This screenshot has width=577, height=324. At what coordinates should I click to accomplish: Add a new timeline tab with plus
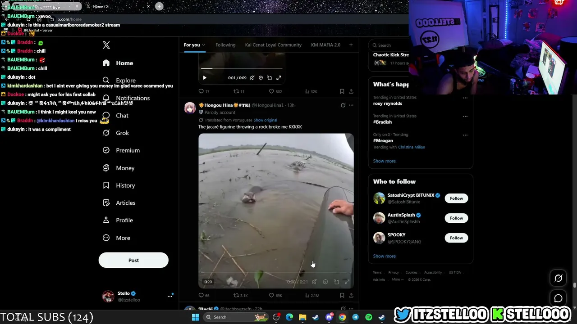click(351, 45)
